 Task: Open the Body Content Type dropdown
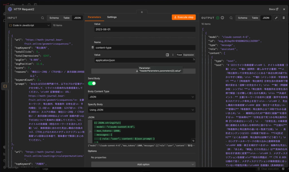click(x=142, y=97)
